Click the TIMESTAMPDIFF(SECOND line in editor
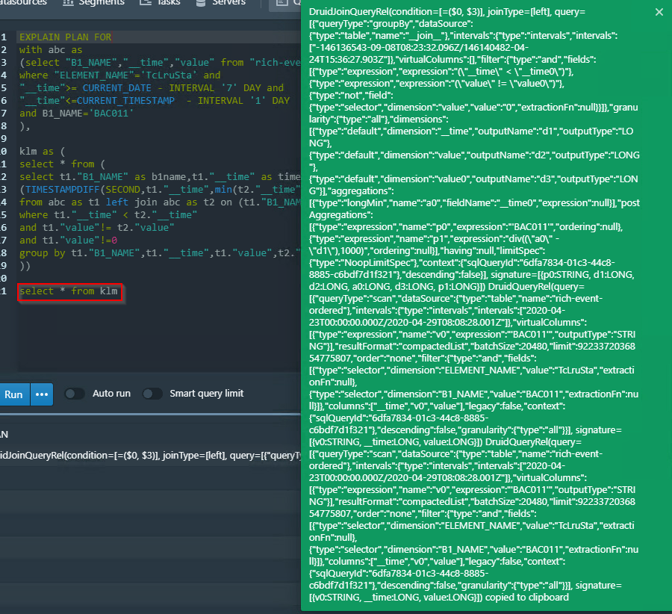 coord(160,190)
